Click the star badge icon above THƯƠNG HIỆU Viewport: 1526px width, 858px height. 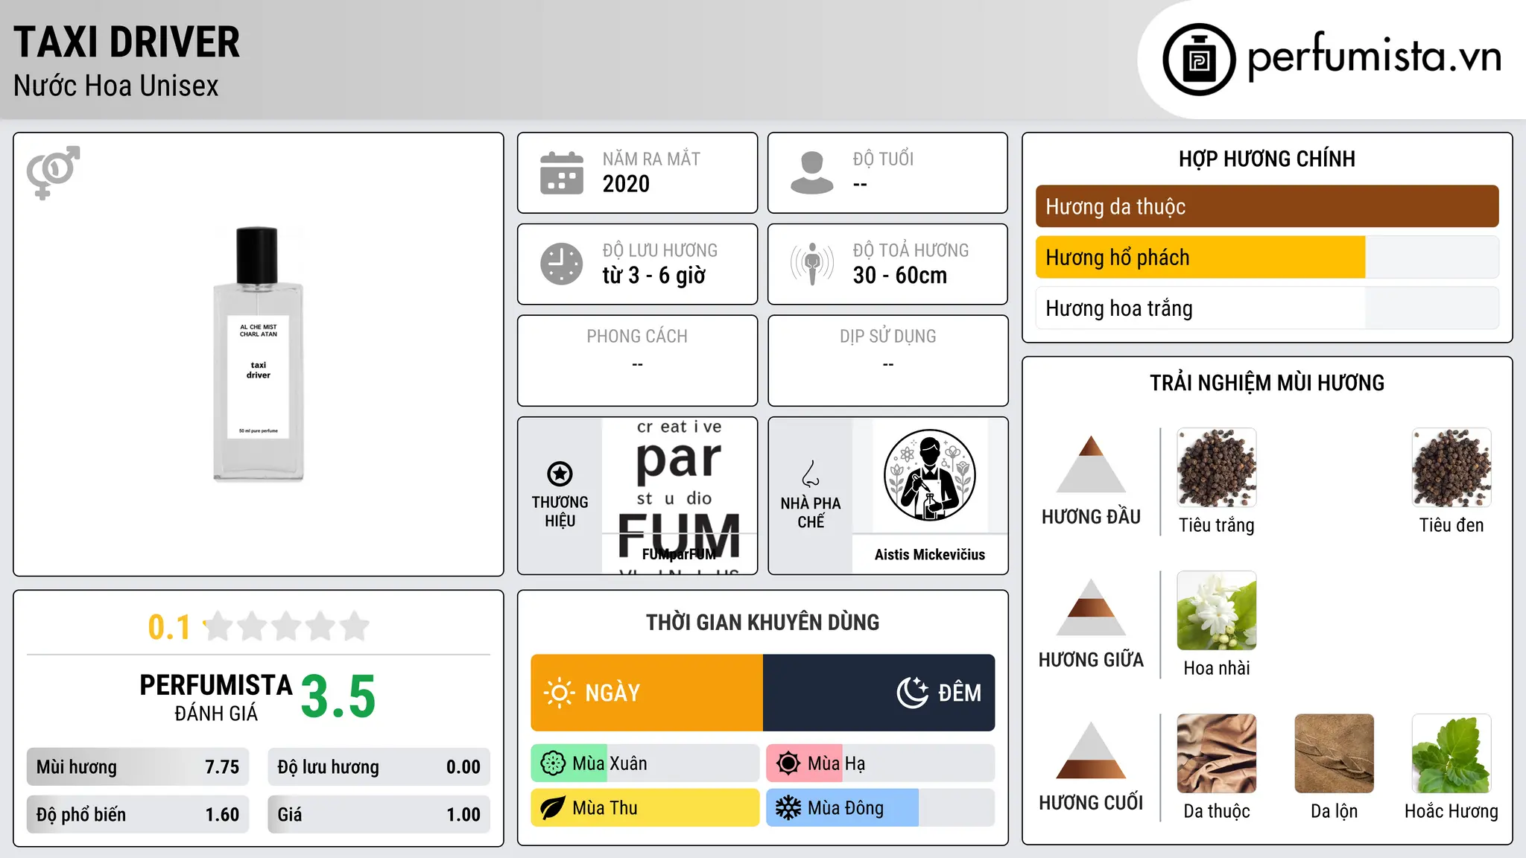[560, 474]
